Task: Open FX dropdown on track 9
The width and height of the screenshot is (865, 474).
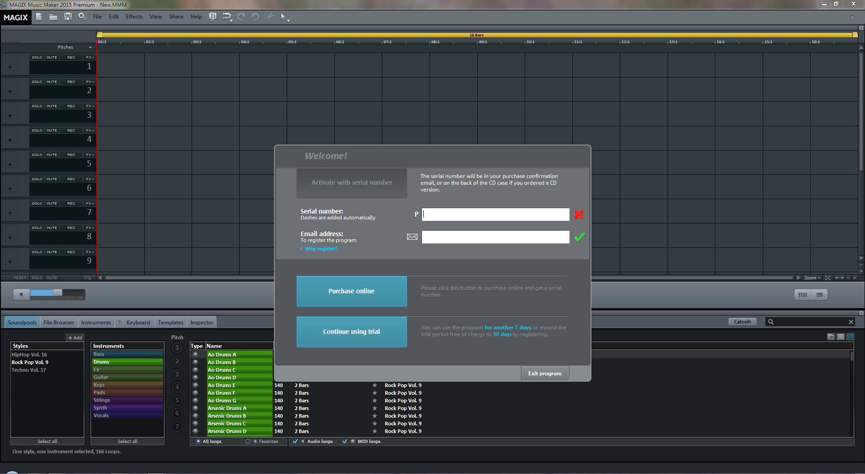Action: (x=90, y=252)
